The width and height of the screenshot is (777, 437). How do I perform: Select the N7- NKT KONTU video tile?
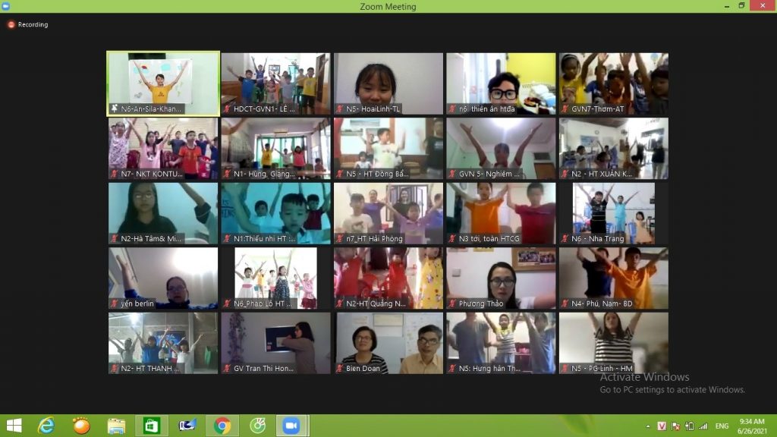click(x=163, y=149)
